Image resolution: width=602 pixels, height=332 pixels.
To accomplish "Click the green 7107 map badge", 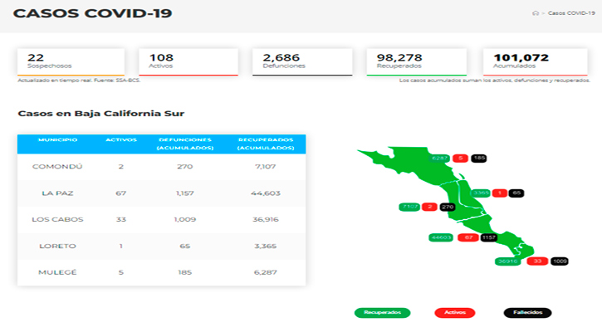I will 409,207.
